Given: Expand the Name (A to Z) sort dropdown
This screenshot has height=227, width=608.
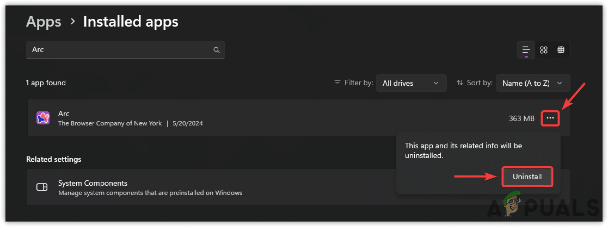Looking at the screenshot, I should coord(533,83).
